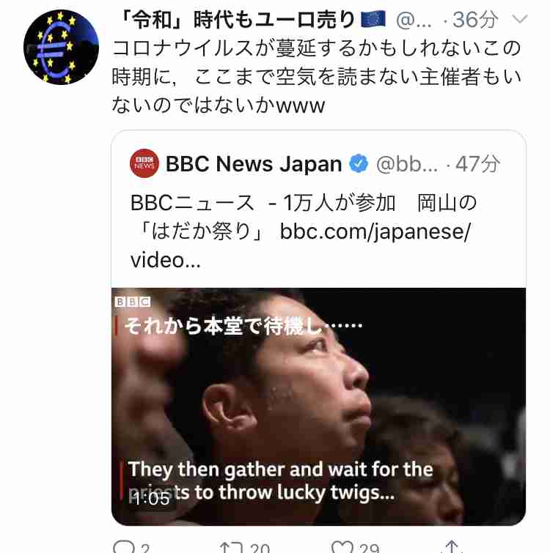Screen dimensions: 550x553
Task: Tap the truncated @bb... handle
Action: click(407, 164)
